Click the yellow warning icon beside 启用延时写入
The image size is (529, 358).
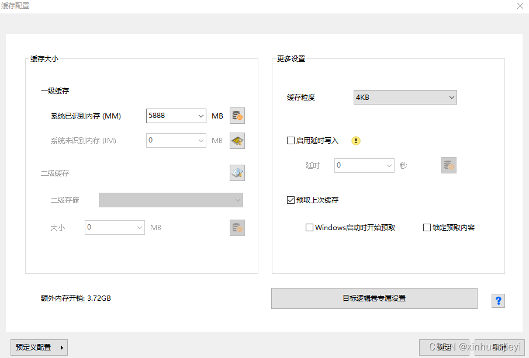[x=356, y=141]
